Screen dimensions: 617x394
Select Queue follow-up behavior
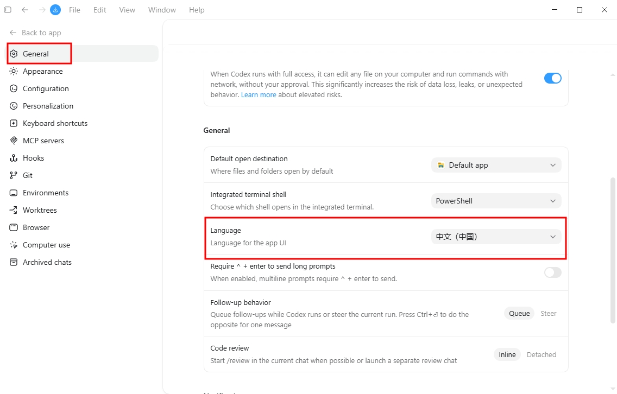[519, 313]
